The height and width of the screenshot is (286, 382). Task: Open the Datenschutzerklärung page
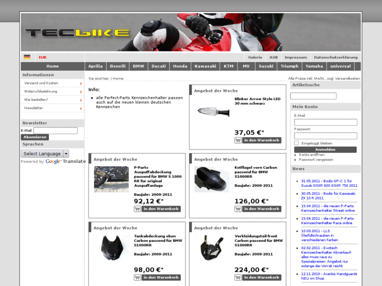point(336,57)
